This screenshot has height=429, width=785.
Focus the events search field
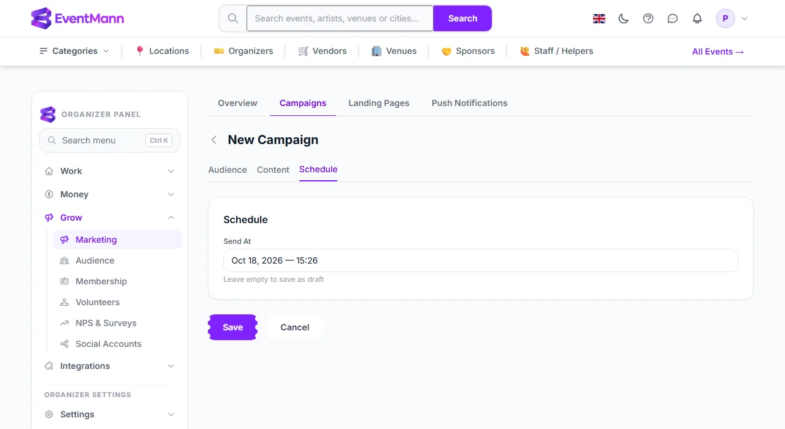coord(340,18)
